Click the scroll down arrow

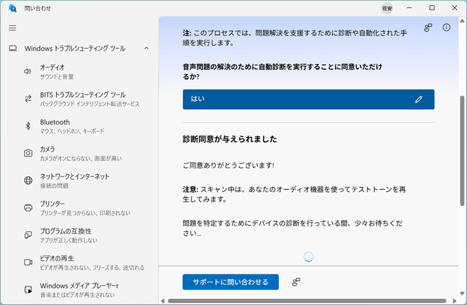point(462,294)
